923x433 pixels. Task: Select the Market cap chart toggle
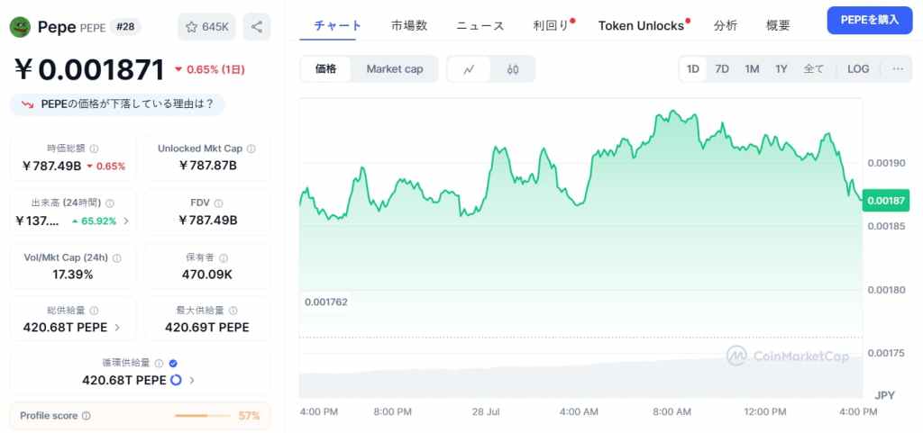pos(395,68)
